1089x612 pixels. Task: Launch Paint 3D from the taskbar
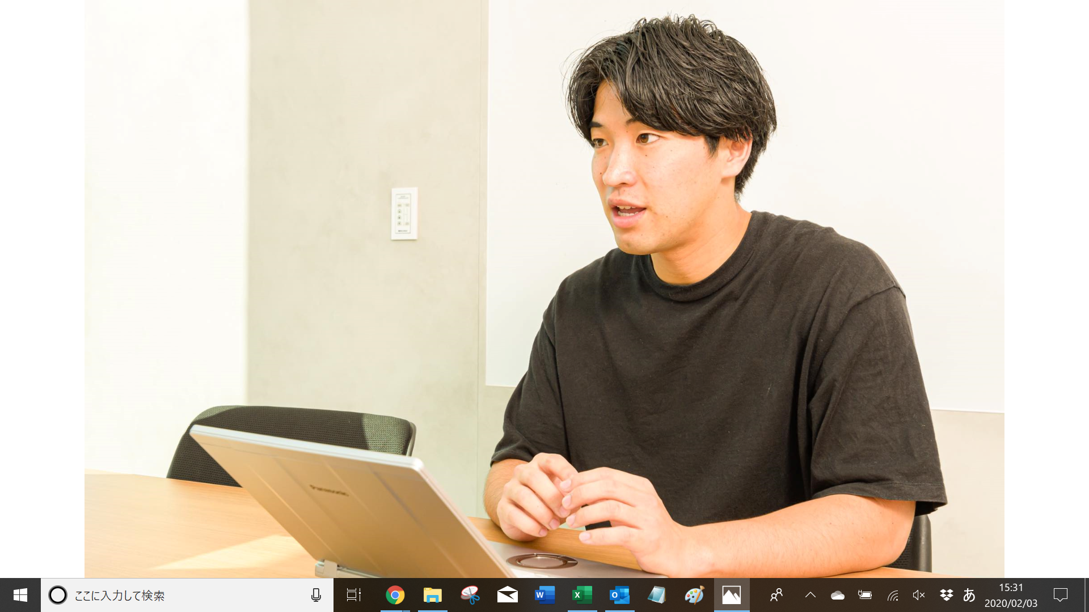pyautogui.click(x=693, y=595)
